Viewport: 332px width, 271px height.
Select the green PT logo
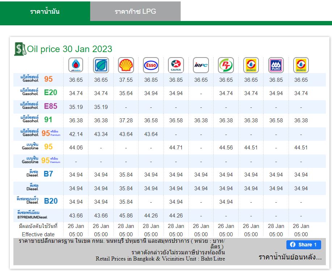pyautogui.click(x=226, y=65)
